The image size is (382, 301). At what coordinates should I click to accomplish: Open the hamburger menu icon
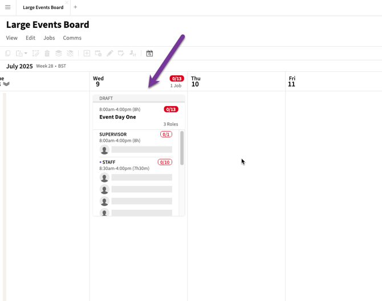pyautogui.click(x=8, y=7)
